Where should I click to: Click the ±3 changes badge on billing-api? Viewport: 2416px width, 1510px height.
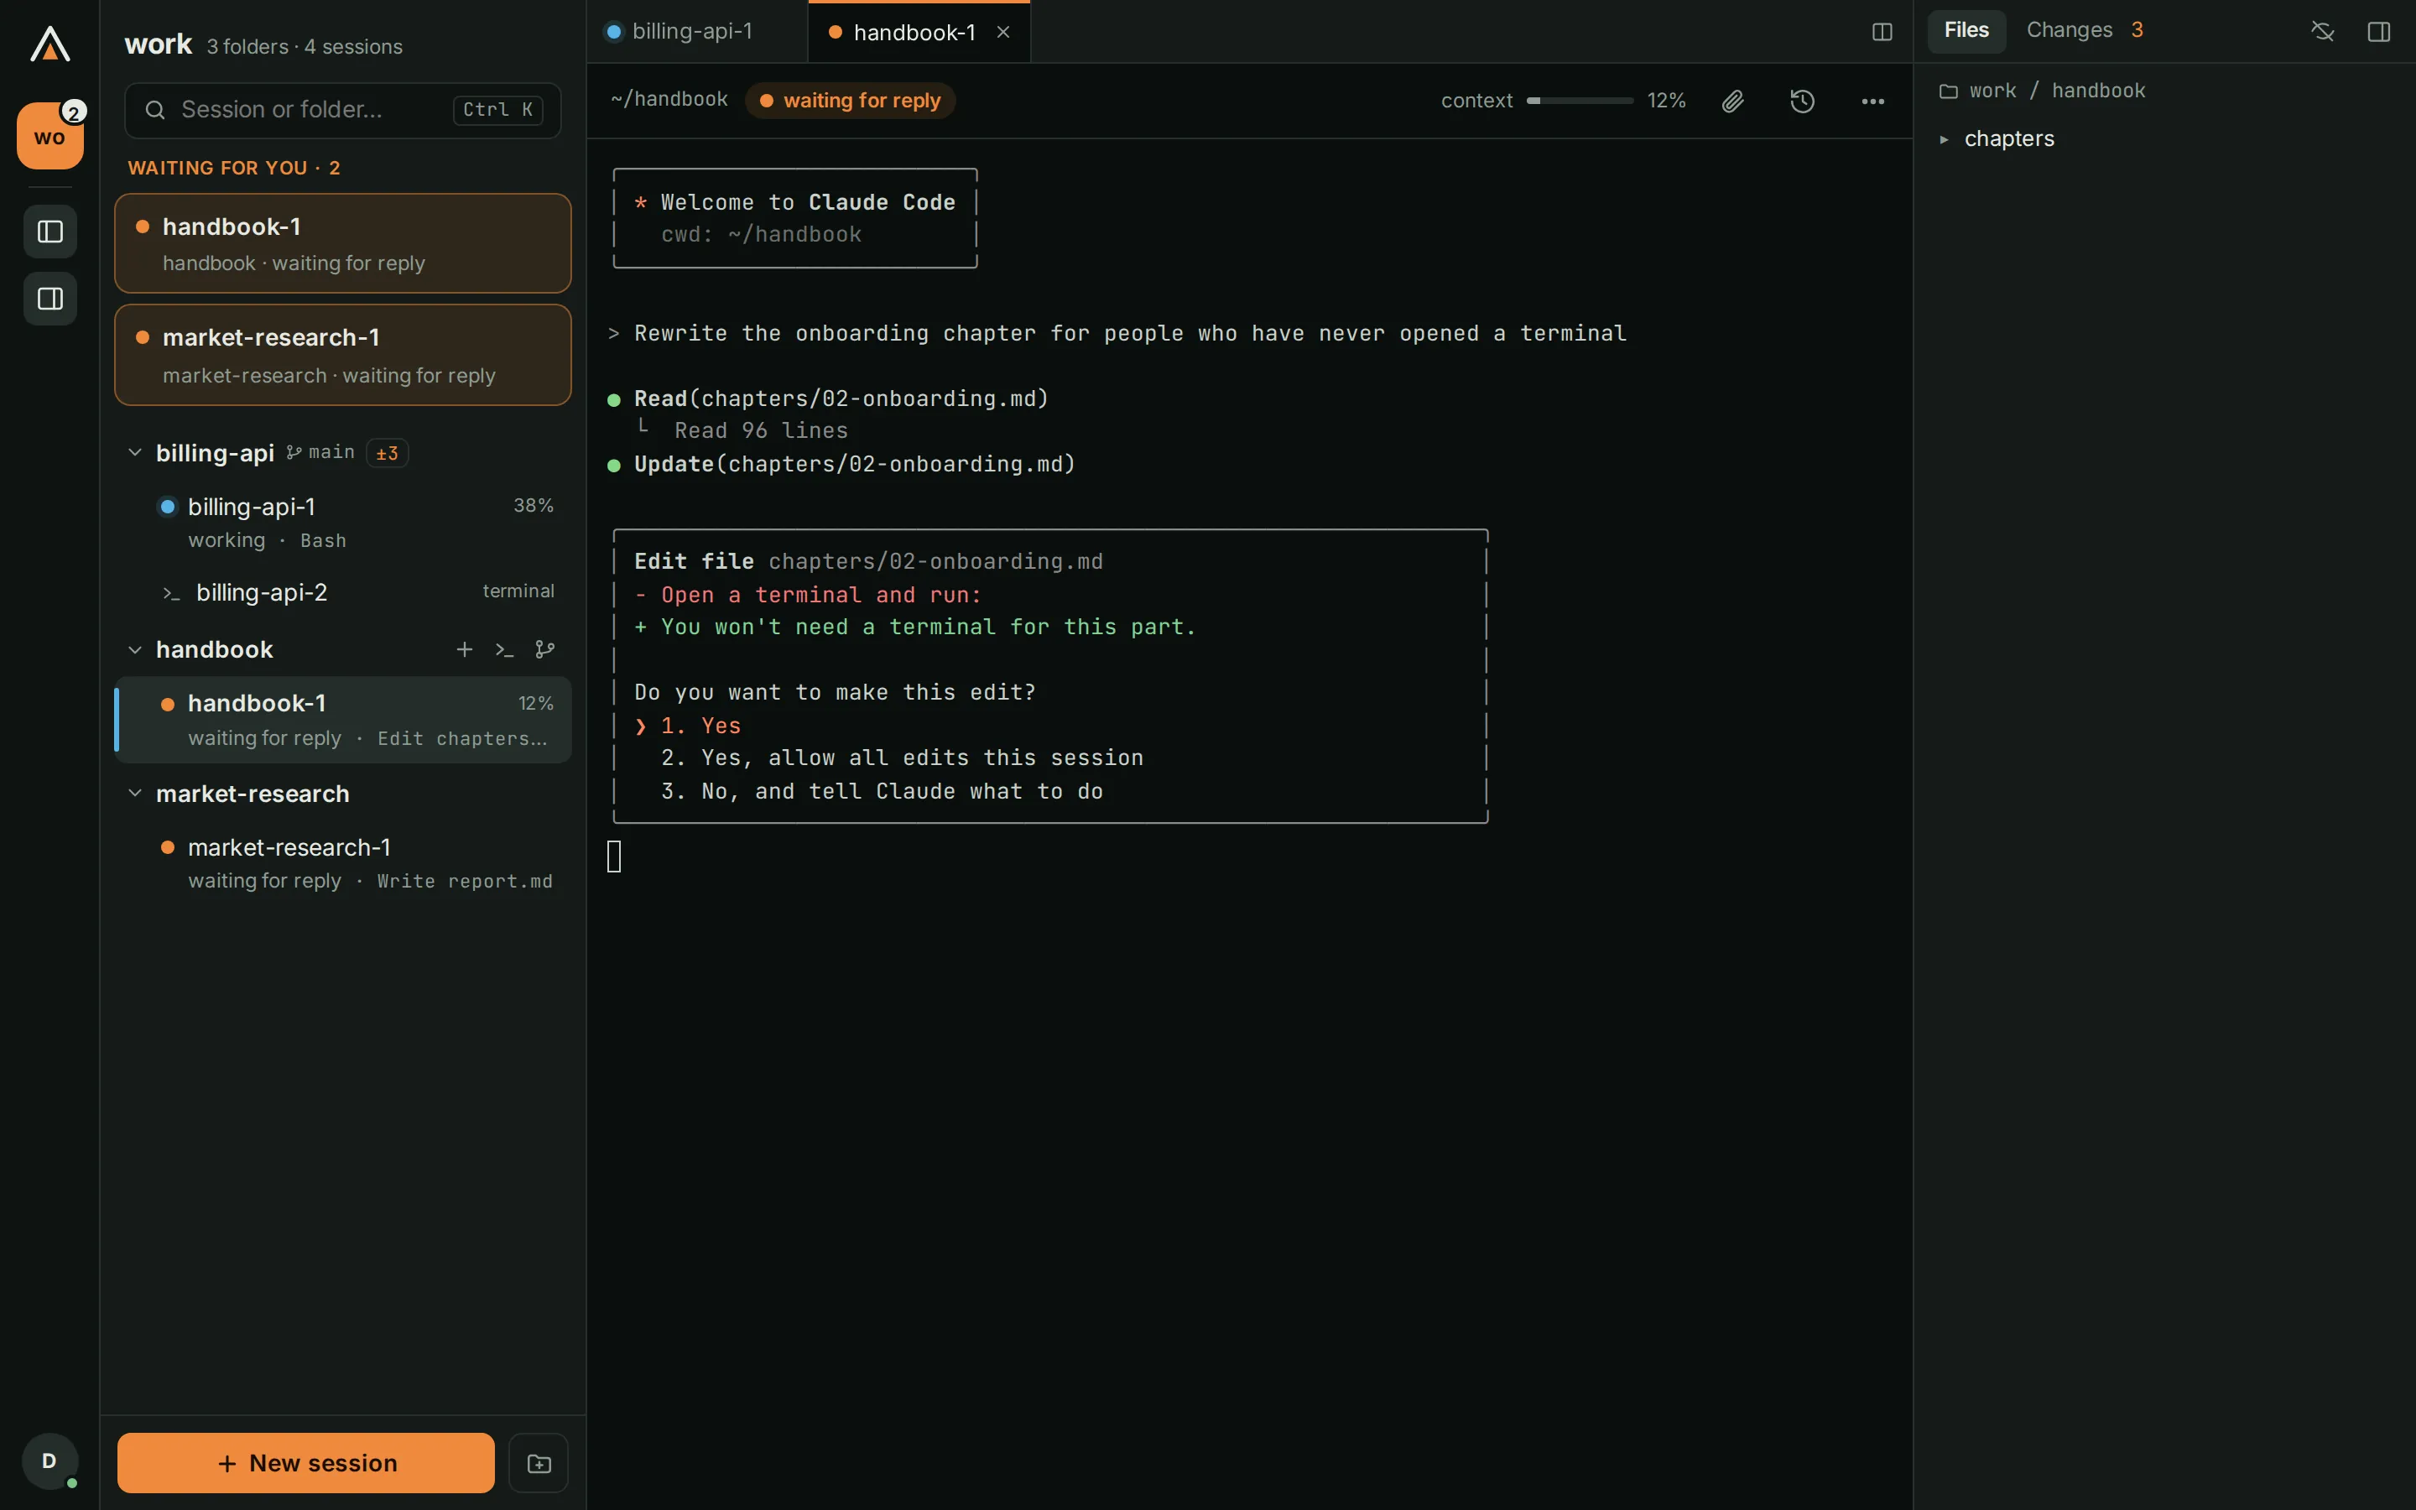click(x=388, y=453)
